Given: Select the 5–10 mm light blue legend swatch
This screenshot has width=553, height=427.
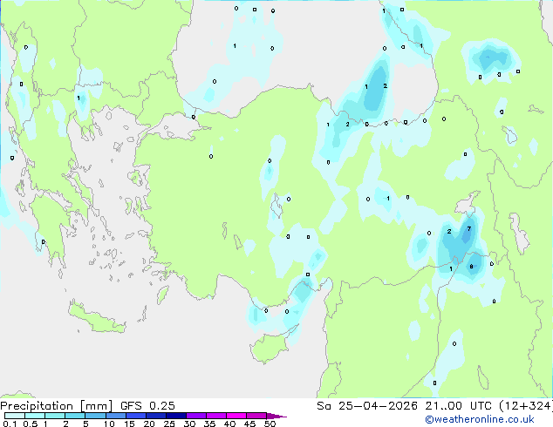Looking at the screenshot, I should [x=96, y=416].
